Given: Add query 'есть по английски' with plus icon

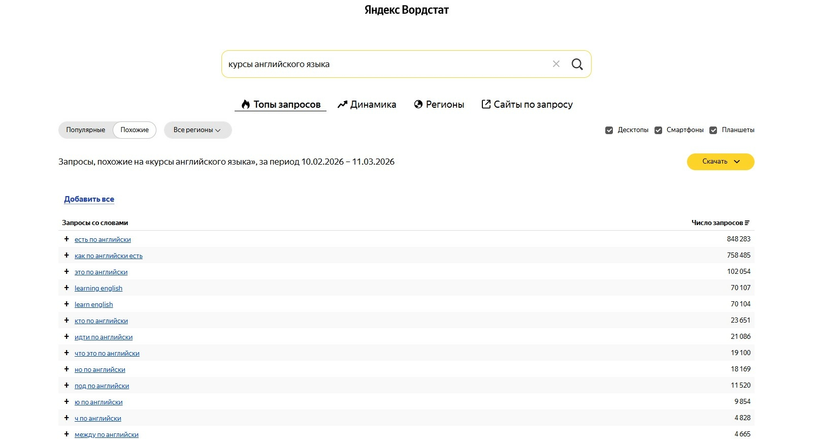Looking at the screenshot, I should coord(67,239).
